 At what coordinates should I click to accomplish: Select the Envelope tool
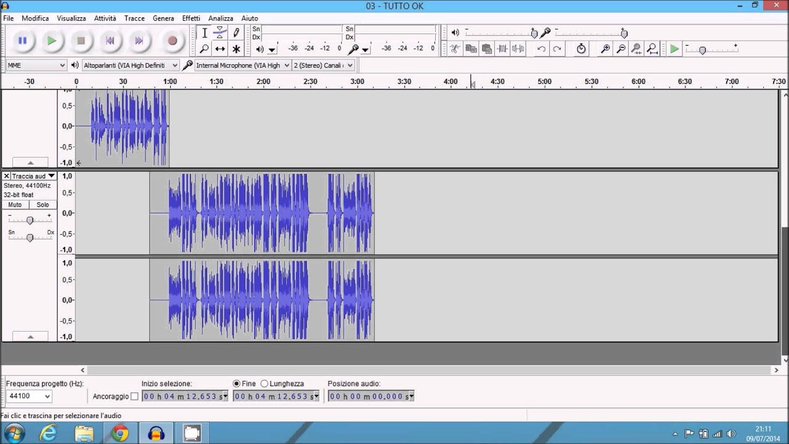tap(220, 33)
